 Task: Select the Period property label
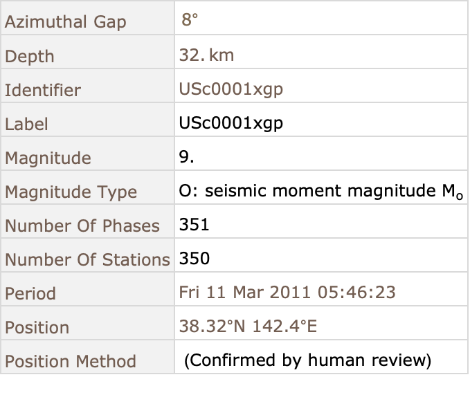tap(30, 293)
